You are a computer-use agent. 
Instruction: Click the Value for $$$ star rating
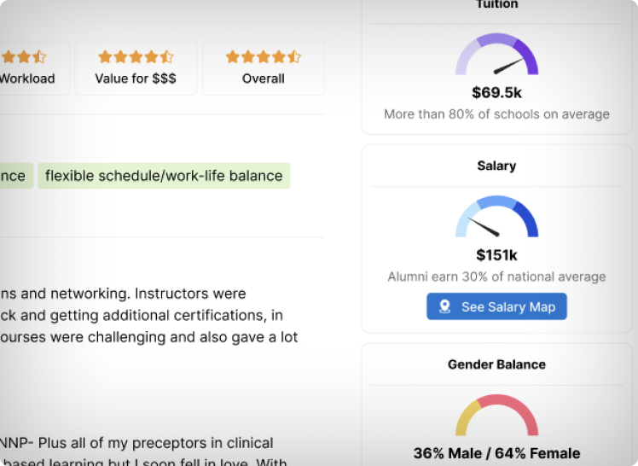point(136,57)
